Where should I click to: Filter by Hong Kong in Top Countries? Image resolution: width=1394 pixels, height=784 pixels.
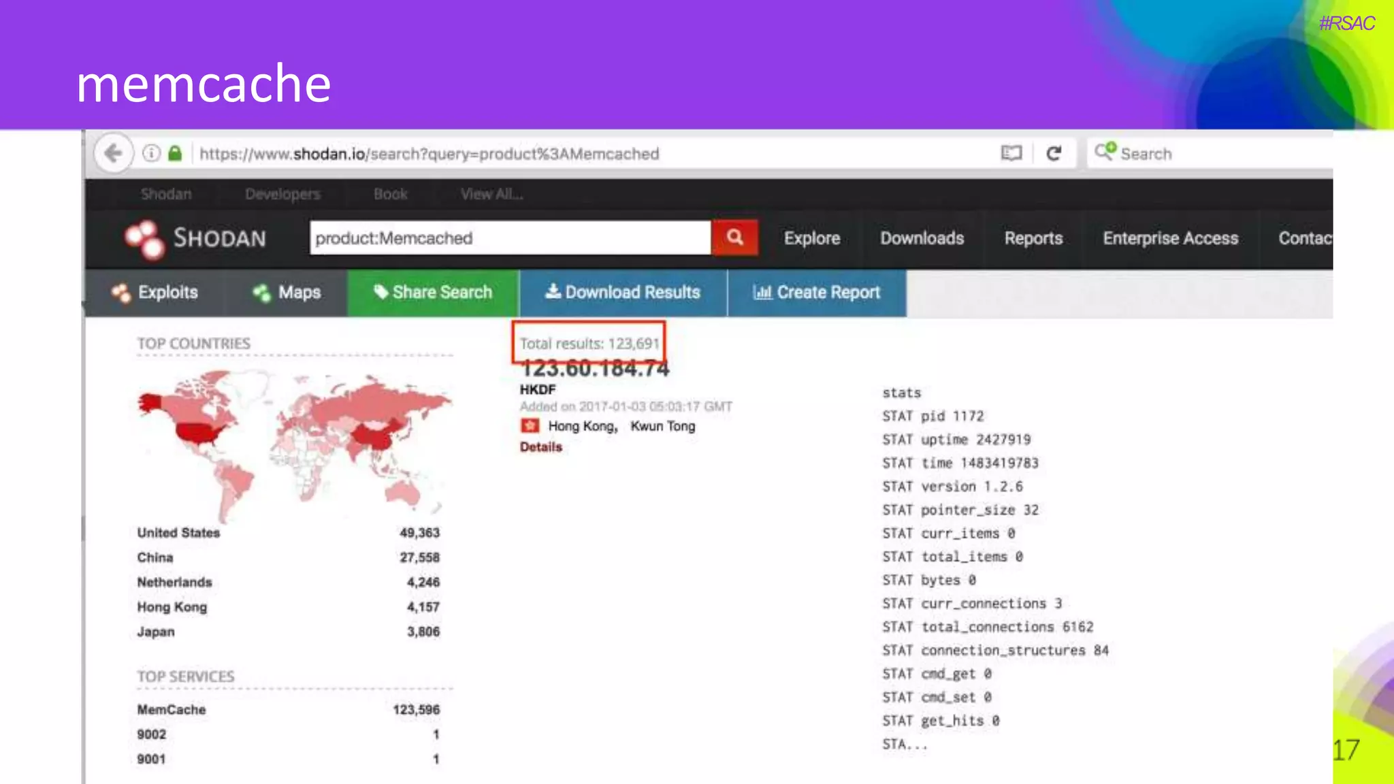pyautogui.click(x=289, y=607)
